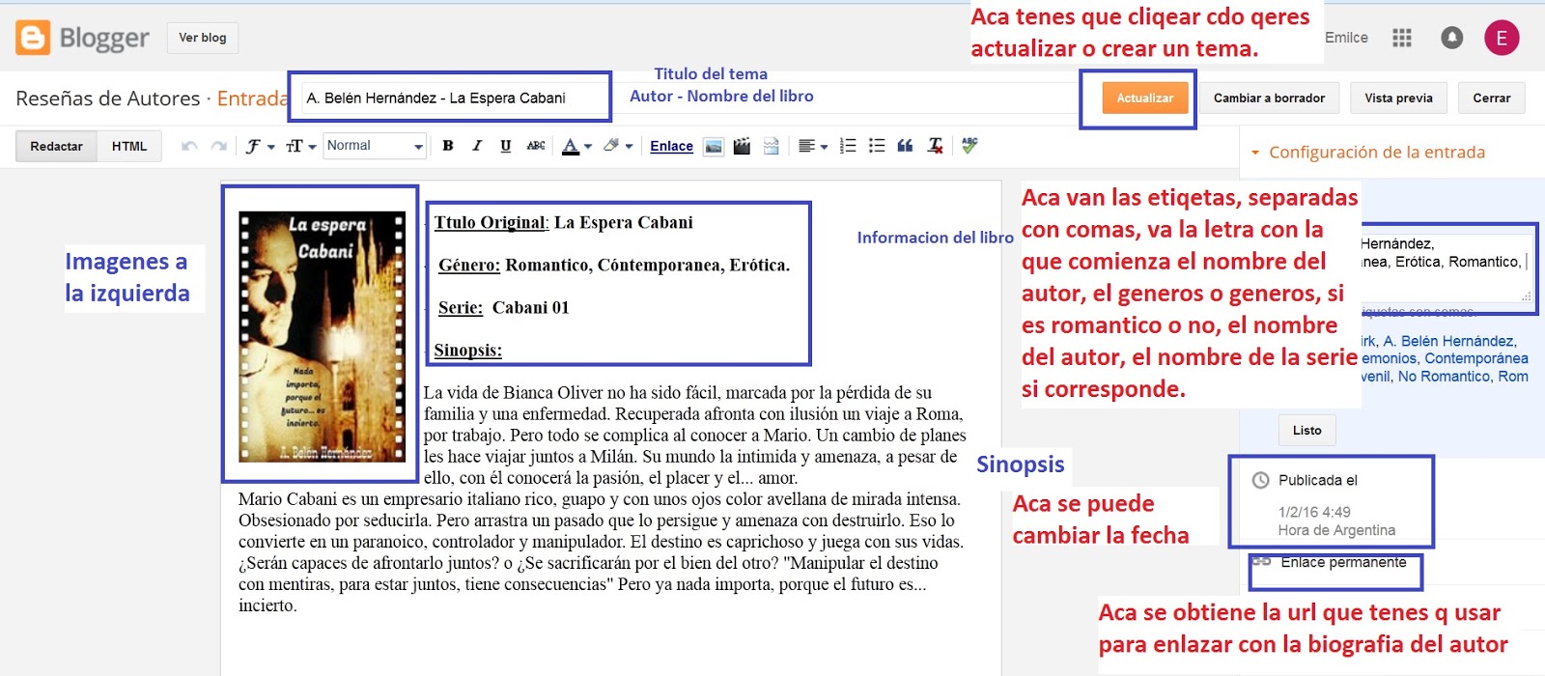Open the Enlace permanente setting

[x=1343, y=562]
